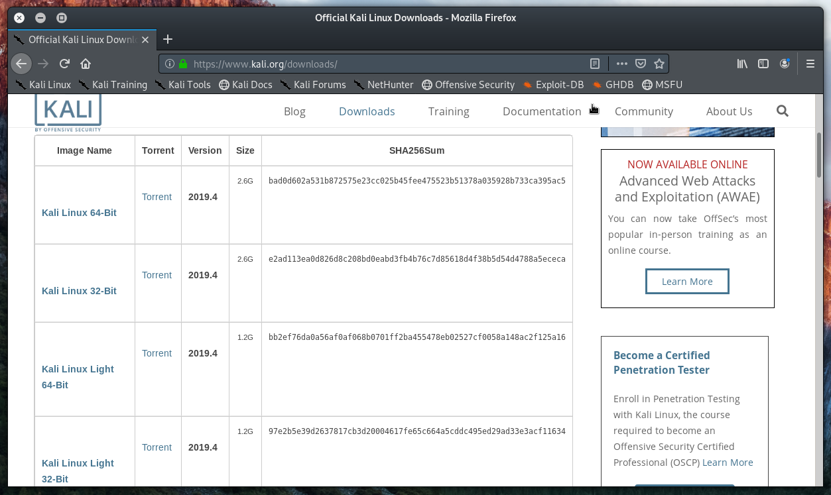Open page actions three-dots menu
Viewport: 831px width, 495px height.
[x=621, y=64]
